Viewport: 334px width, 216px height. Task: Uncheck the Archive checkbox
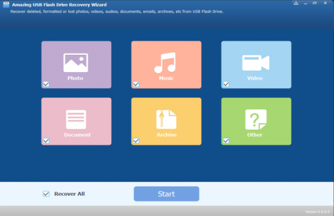coord(136,140)
